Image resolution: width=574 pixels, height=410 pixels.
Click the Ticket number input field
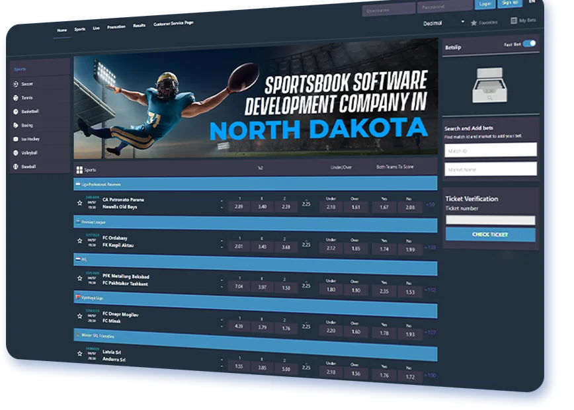(490, 220)
